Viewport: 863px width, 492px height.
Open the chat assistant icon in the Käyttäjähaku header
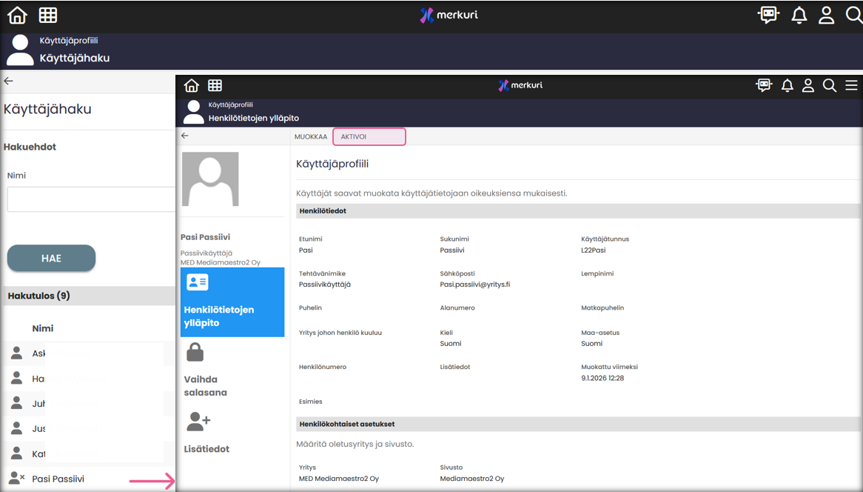coord(768,16)
